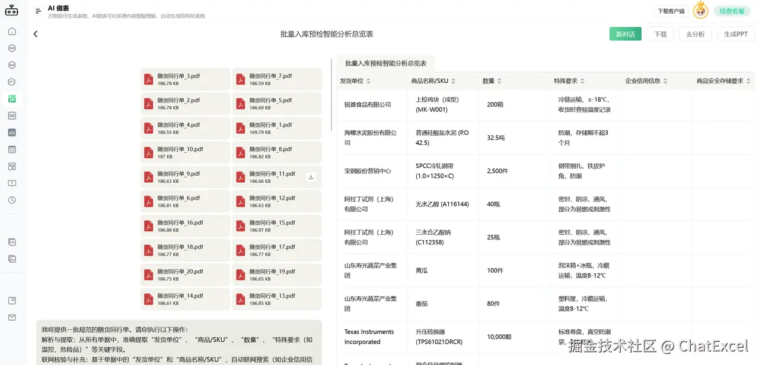Click the user avatar in the header

coord(700,10)
